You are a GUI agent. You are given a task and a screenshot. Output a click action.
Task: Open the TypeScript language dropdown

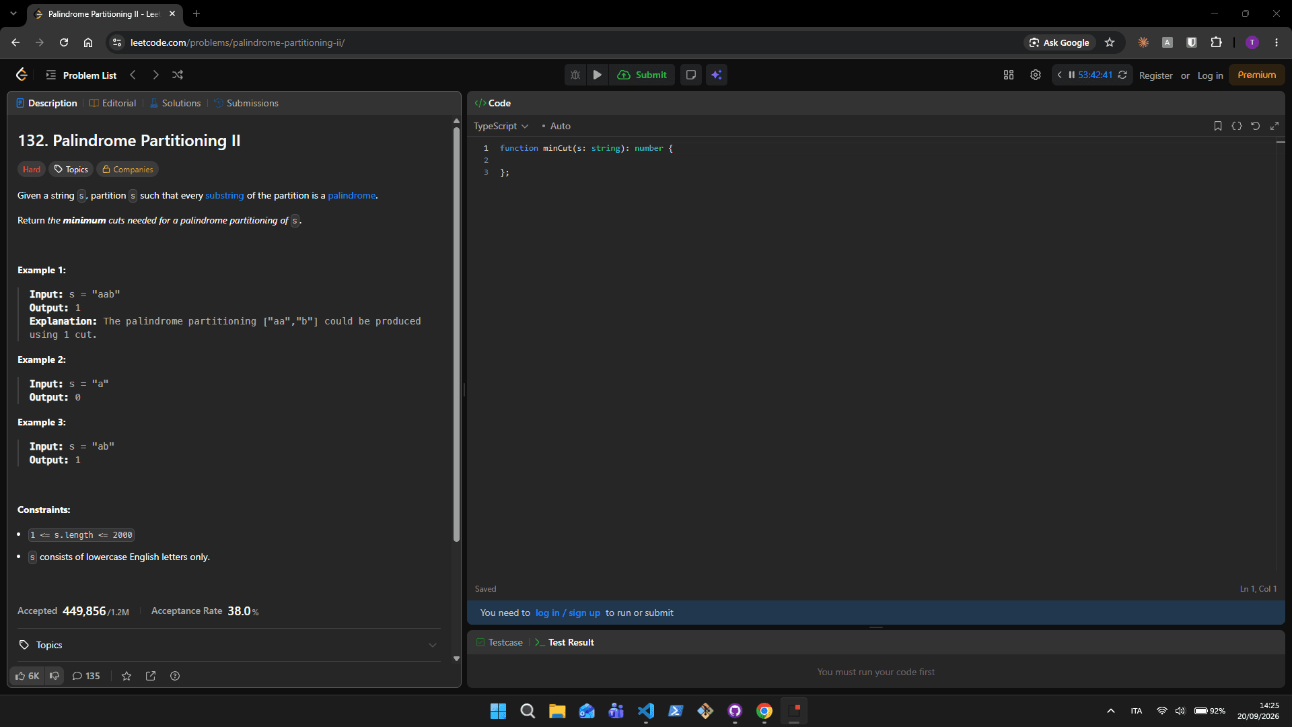[501, 126]
